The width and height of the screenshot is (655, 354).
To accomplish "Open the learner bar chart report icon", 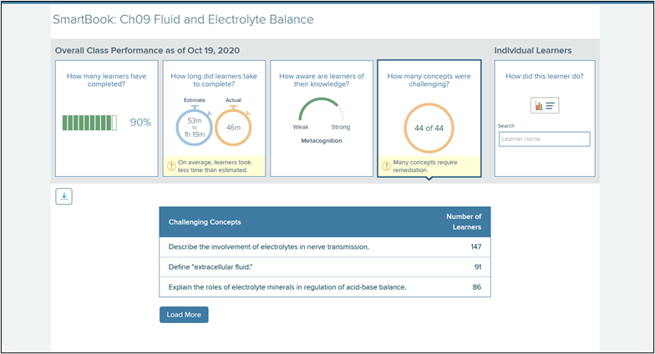I will (545, 105).
